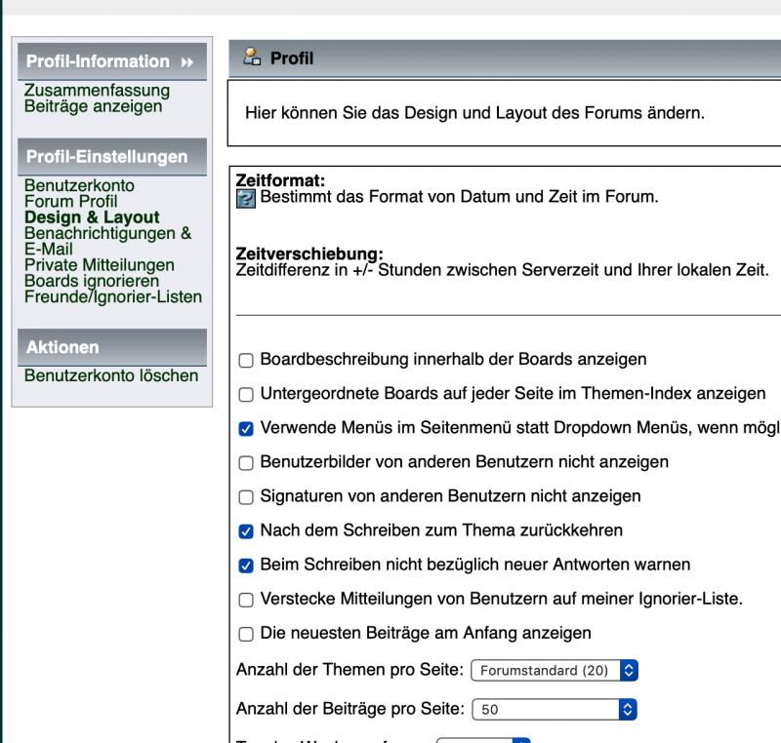Enable Boardbeschreibung innerhalb der Boards anzeigen
This screenshot has width=781, height=743.
[x=246, y=361]
